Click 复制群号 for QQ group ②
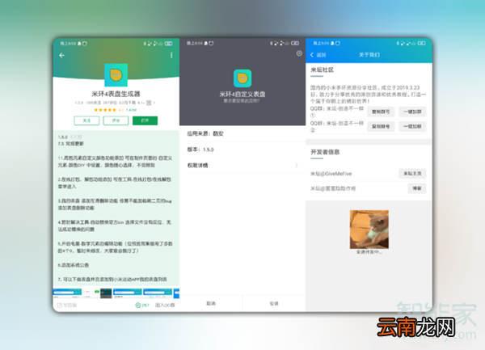485x350 pixels. [381, 126]
